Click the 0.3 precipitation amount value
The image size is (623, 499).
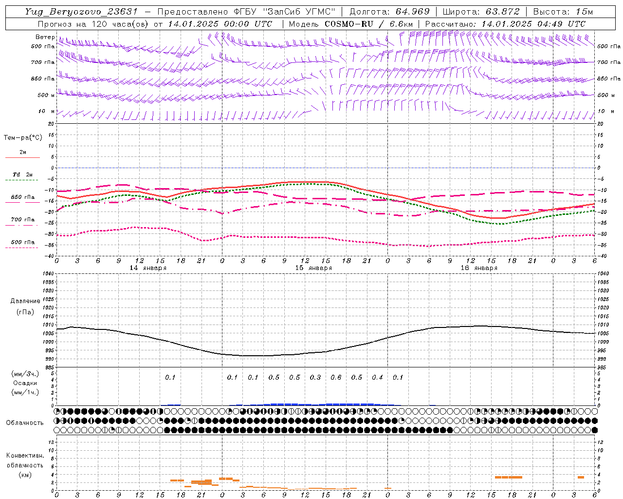[x=315, y=377]
